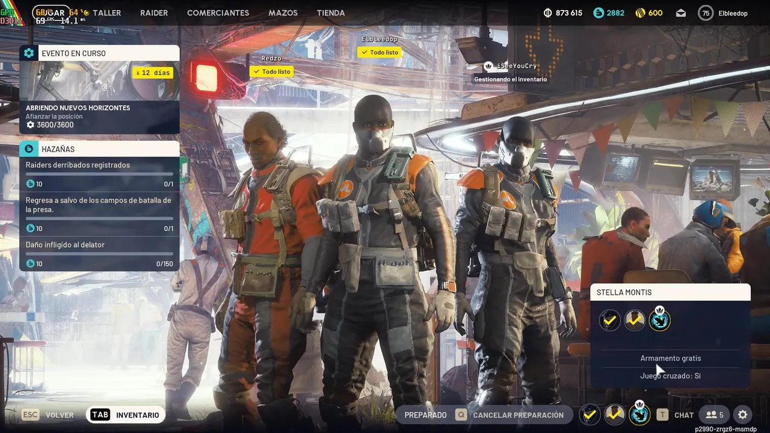770x433 pixels.
Task: Select ABRIENDO NUEVOS HORIZONTES event title
Action: pos(78,108)
